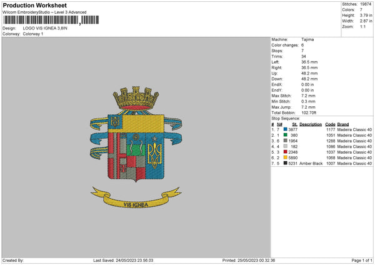
Task: Click the 'Description' column header
Action: click(x=311, y=124)
